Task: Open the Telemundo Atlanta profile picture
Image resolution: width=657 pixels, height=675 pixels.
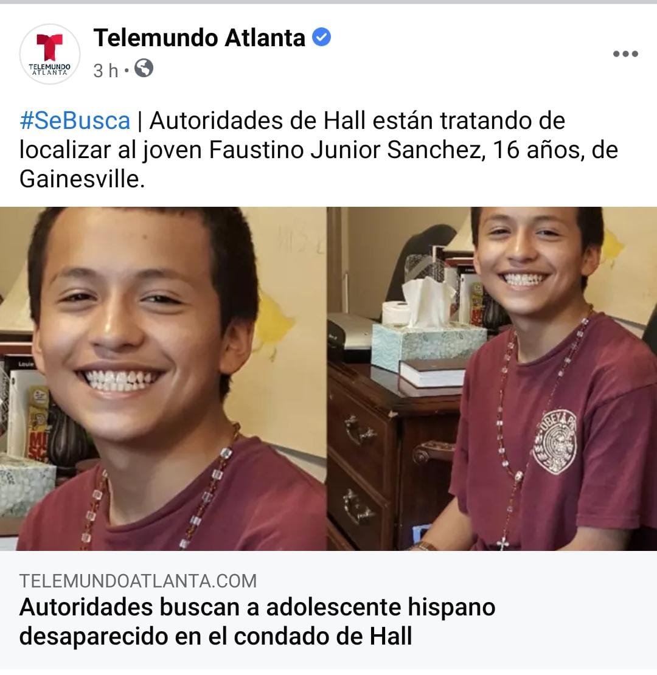Action: 50,54
